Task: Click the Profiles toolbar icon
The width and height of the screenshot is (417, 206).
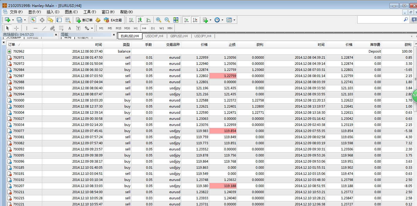Action: point(19,20)
